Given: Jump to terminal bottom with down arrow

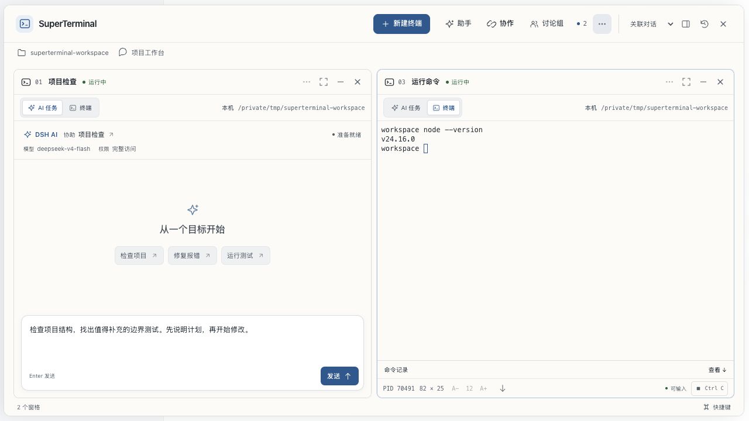Looking at the screenshot, I should click(x=502, y=388).
